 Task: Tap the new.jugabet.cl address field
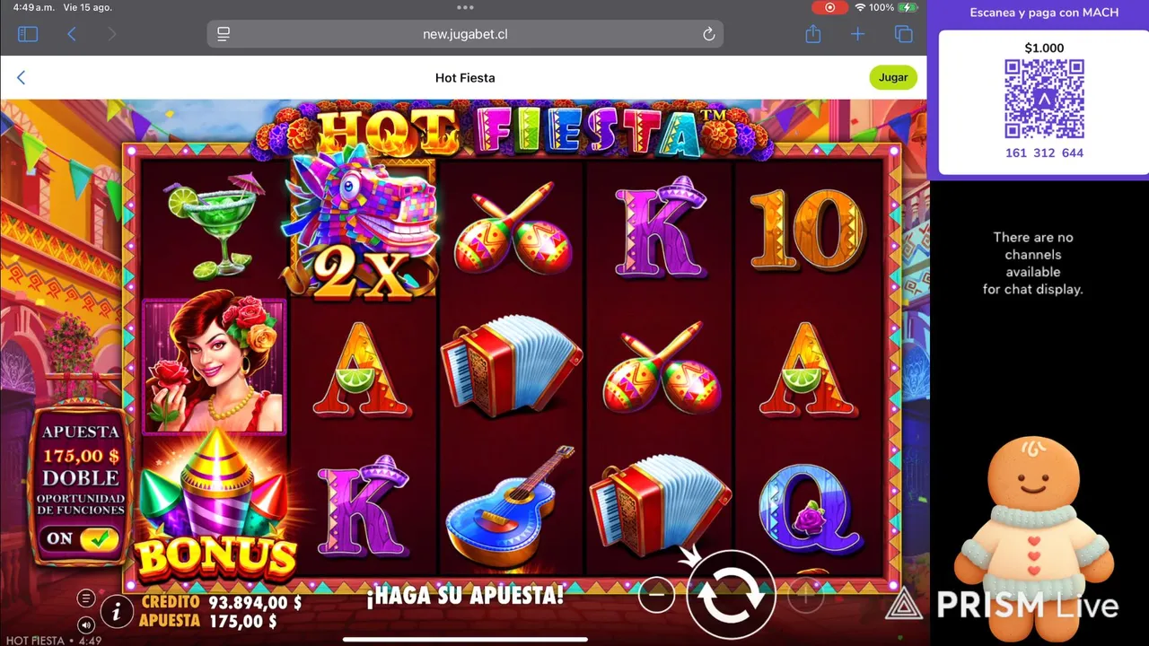click(465, 34)
